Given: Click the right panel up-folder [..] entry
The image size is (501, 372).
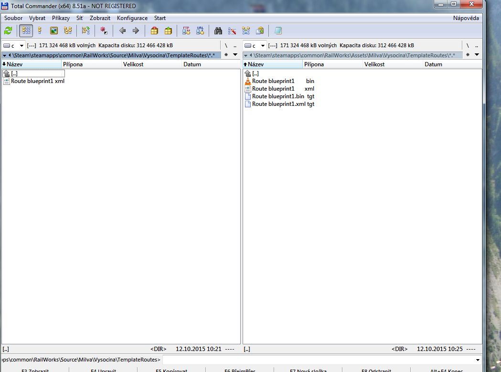Looking at the screenshot, I should tap(252, 73).
